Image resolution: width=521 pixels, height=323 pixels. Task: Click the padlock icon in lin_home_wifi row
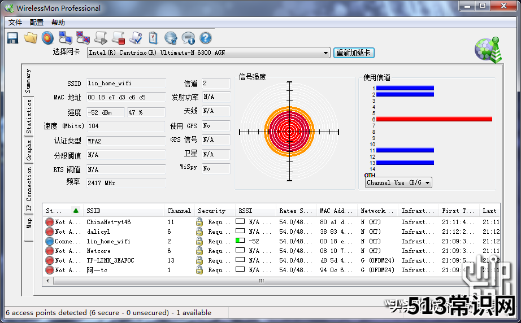(199, 241)
